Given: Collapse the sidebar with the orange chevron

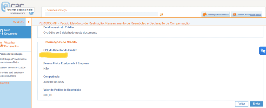Looking at the screenshot, I should click(29, 22).
